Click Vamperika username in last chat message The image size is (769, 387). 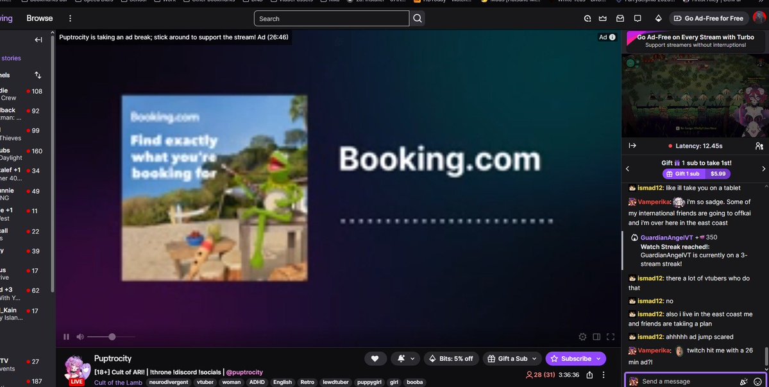[654, 350]
